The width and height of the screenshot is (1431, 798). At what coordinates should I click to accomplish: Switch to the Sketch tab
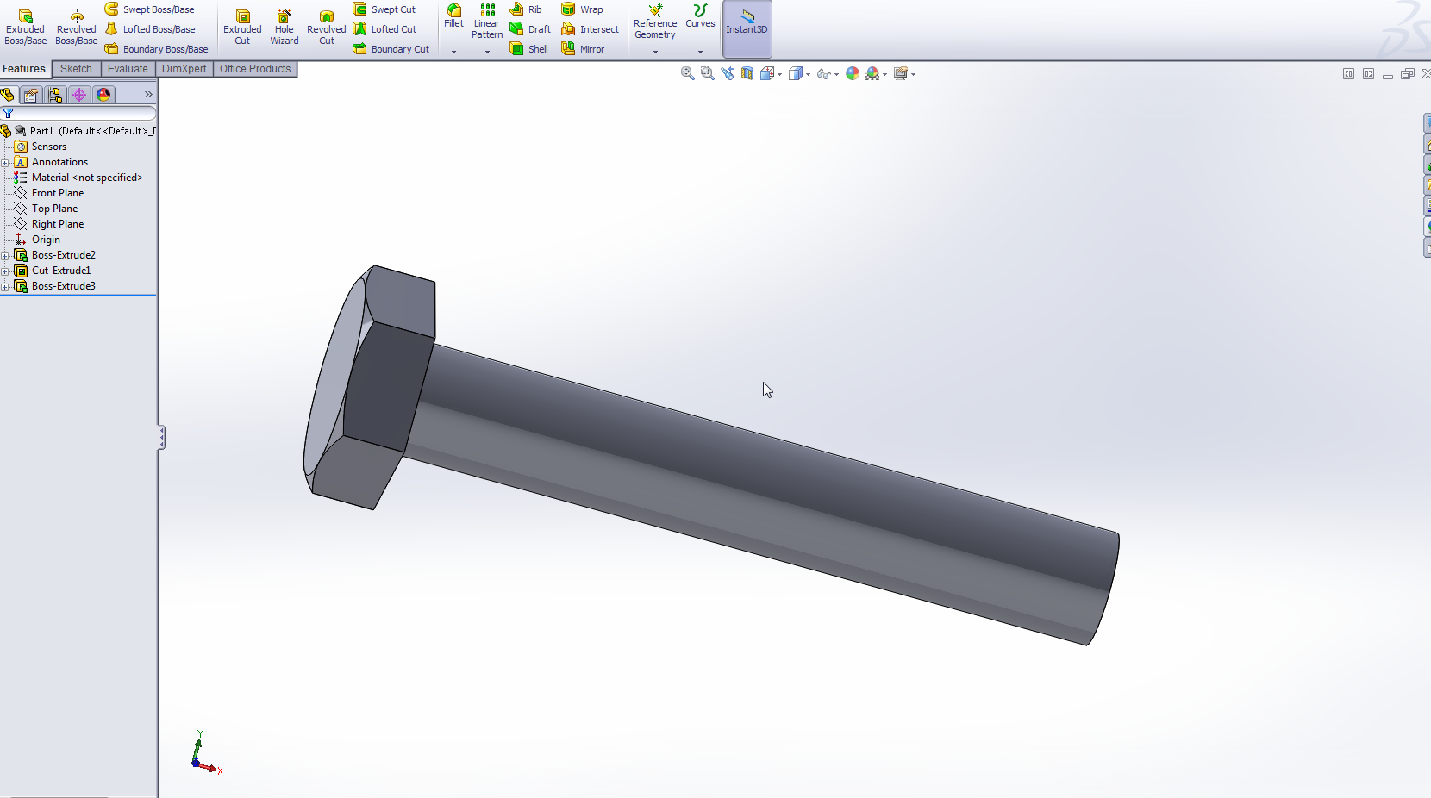tap(76, 69)
